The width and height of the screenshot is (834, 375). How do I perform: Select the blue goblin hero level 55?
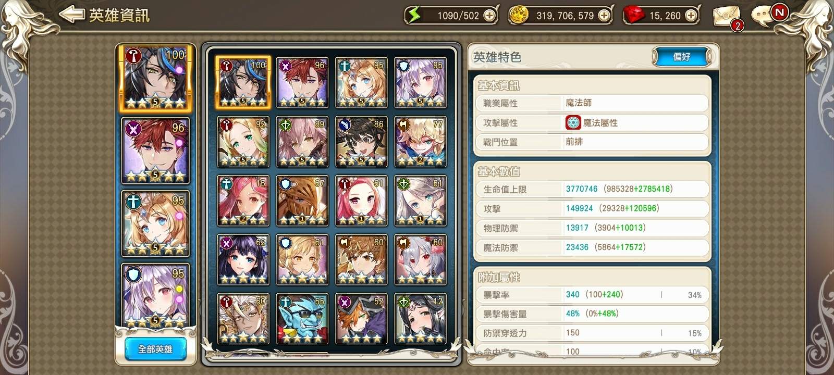coord(302,319)
